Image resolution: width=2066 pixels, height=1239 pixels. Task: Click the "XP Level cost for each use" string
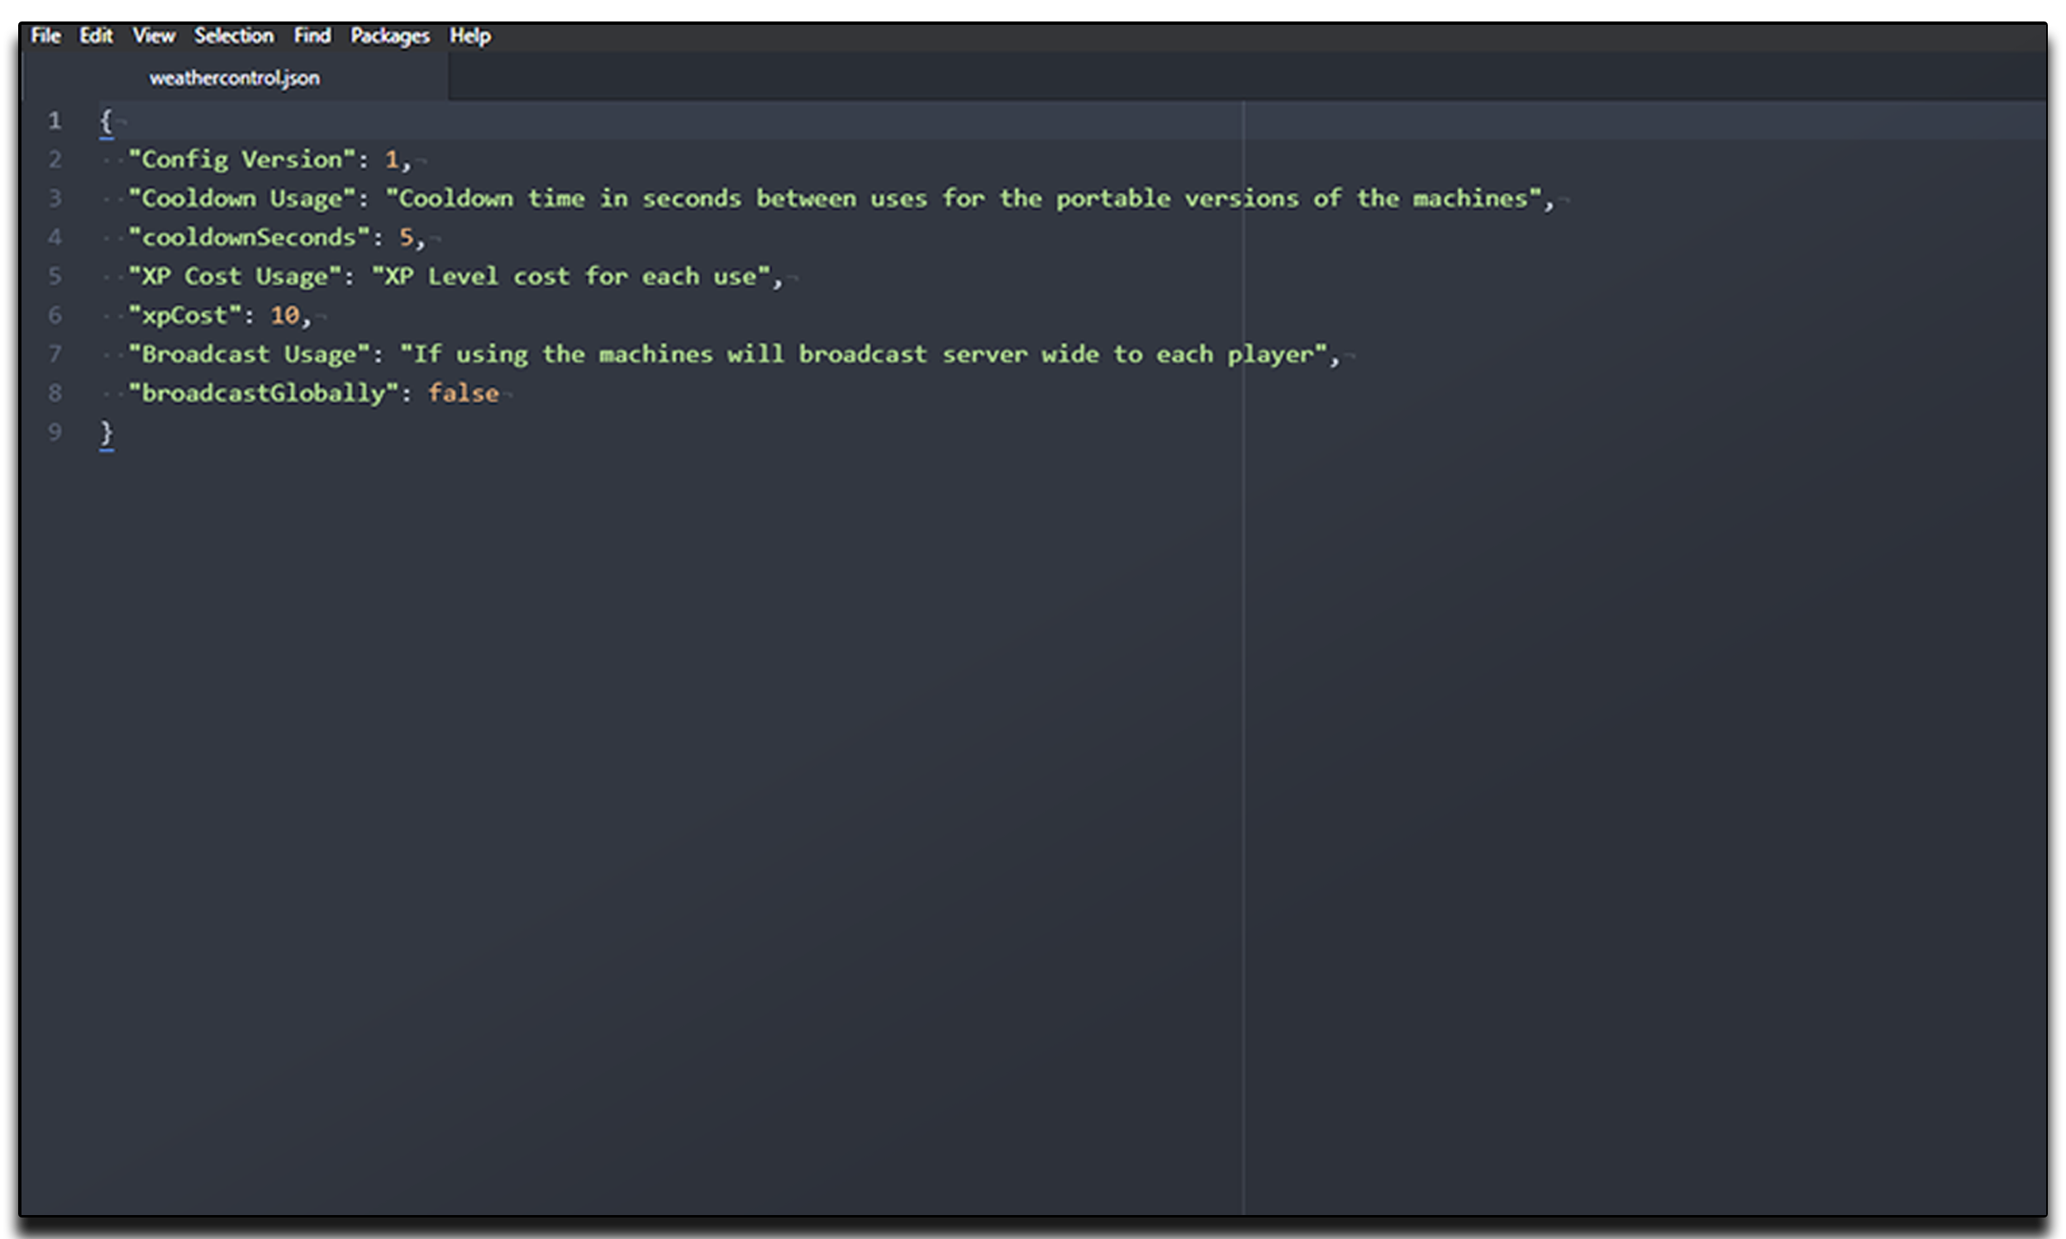point(570,277)
